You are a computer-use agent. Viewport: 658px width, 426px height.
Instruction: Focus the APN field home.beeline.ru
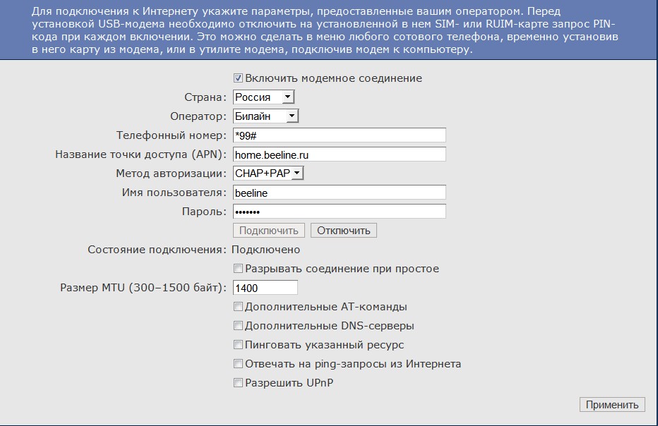click(x=339, y=154)
